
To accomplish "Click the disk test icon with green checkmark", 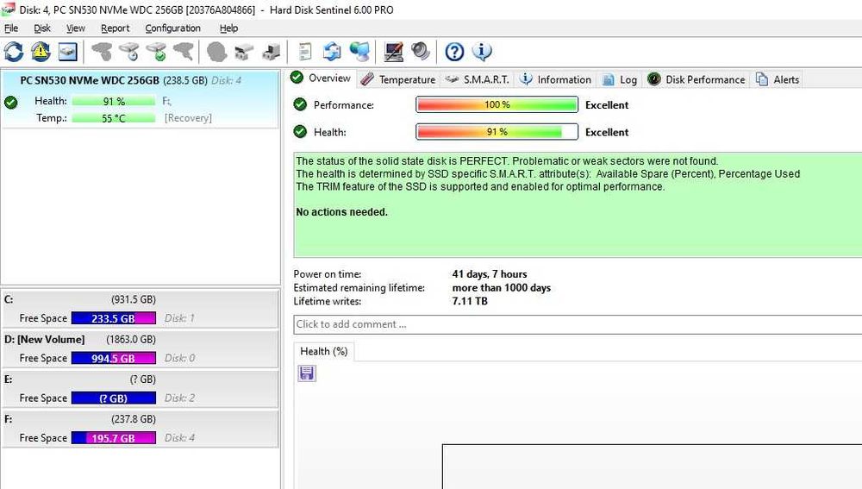I will click(156, 53).
